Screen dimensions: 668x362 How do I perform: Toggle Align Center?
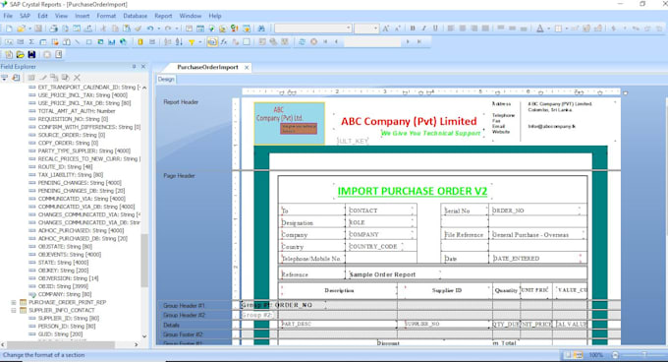point(463,29)
